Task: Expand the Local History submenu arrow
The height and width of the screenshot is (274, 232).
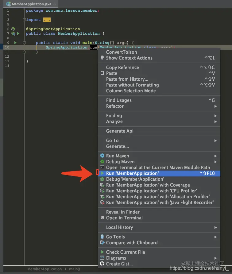Action: [x=215, y=228]
